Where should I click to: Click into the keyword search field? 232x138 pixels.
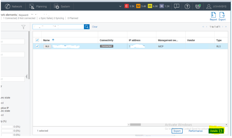click(58, 27)
